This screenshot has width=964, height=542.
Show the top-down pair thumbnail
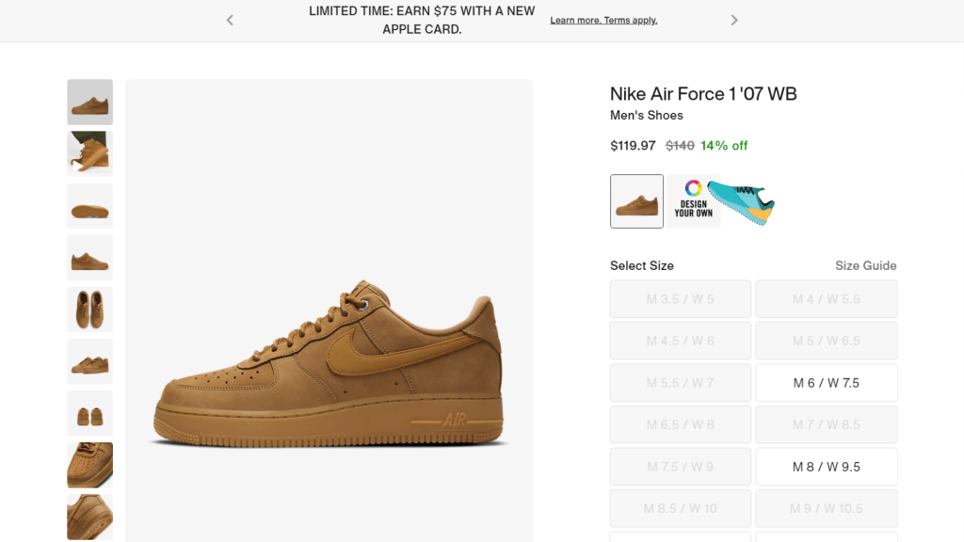[x=89, y=310]
